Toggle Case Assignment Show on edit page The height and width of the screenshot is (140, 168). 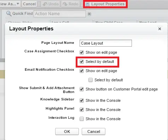[82, 52]
